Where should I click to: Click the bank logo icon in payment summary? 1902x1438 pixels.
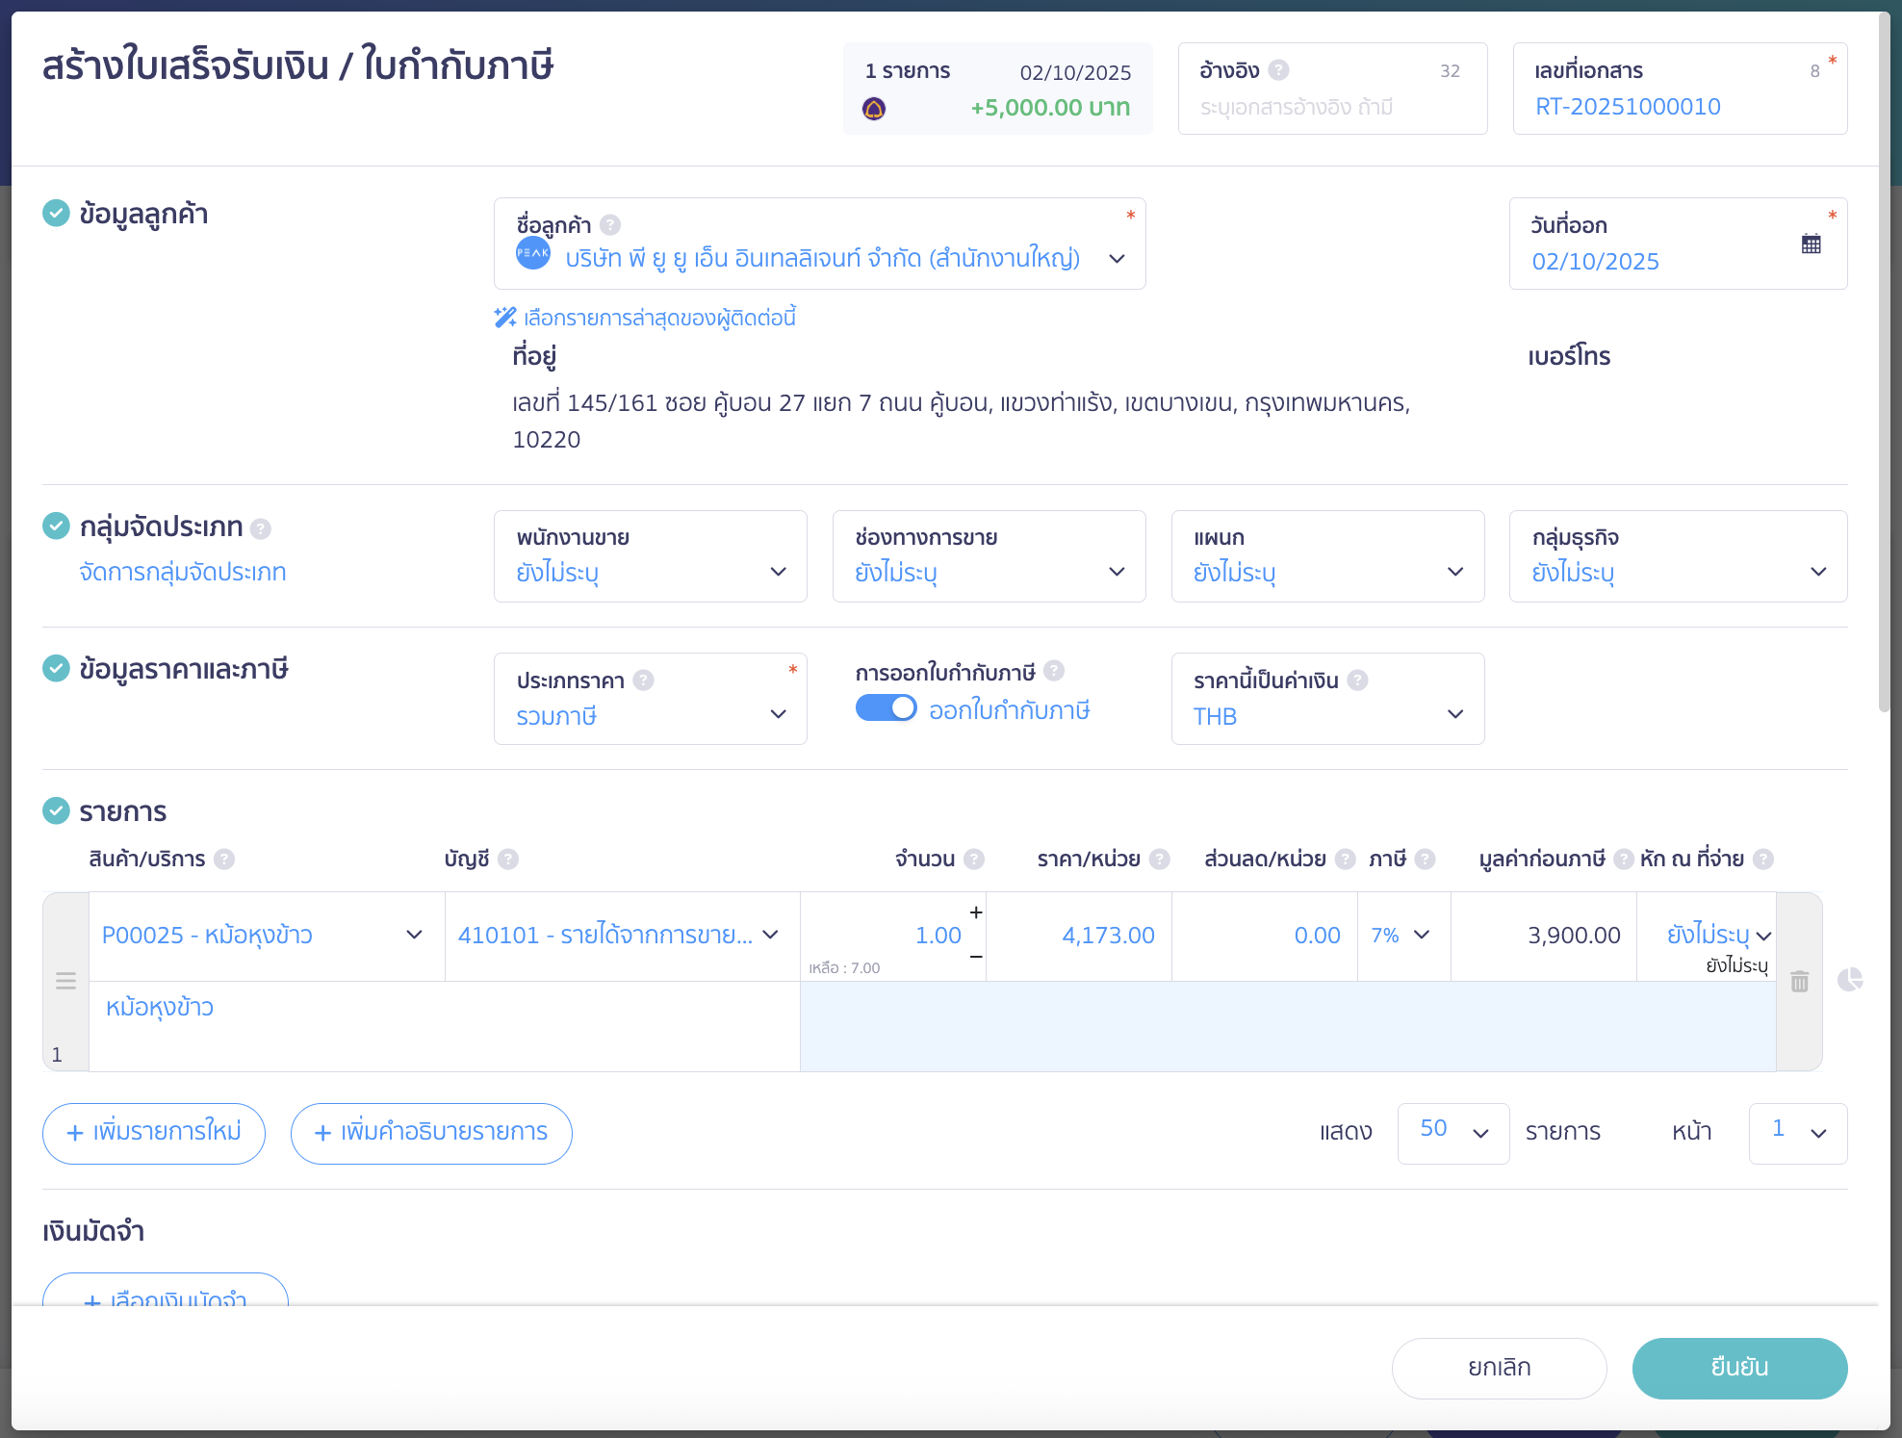click(874, 109)
